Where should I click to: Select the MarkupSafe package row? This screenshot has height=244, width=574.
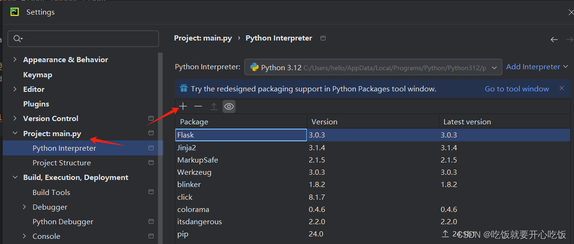(x=373, y=160)
